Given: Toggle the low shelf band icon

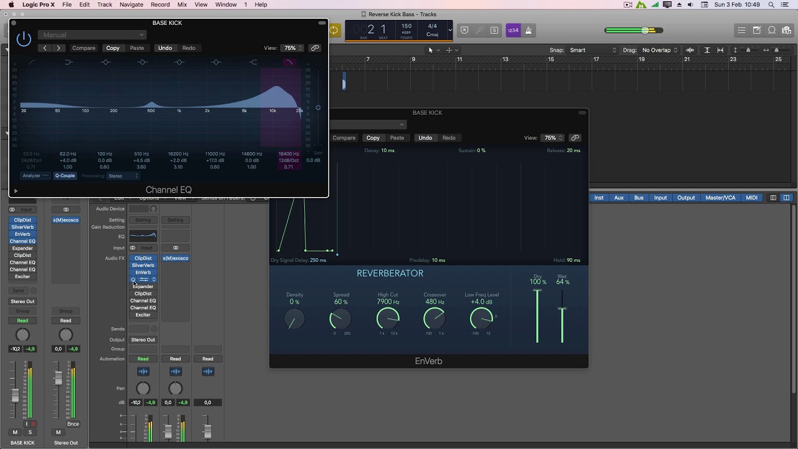Looking at the screenshot, I should [69, 62].
